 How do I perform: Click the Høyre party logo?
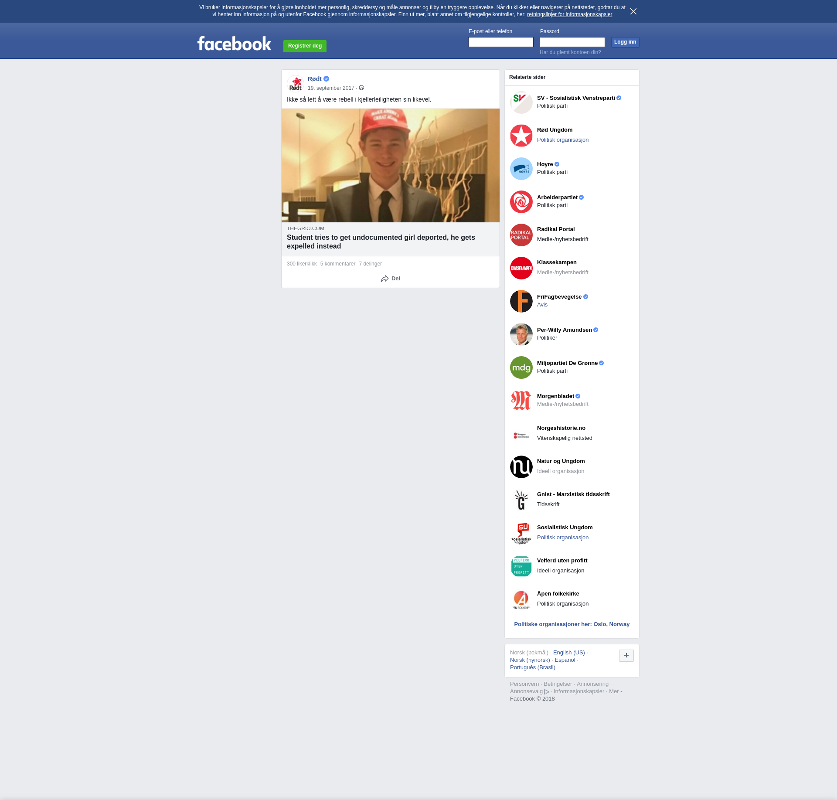(x=521, y=169)
